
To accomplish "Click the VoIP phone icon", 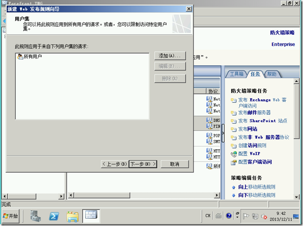I will click(x=234, y=154).
